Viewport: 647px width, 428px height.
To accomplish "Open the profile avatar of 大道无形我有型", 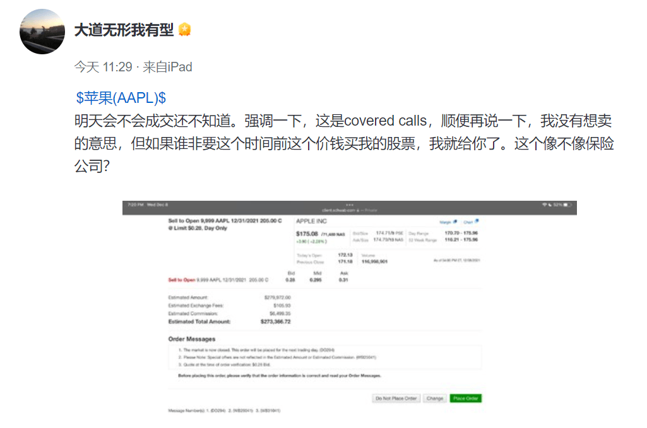I will pyautogui.click(x=42, y=32).
